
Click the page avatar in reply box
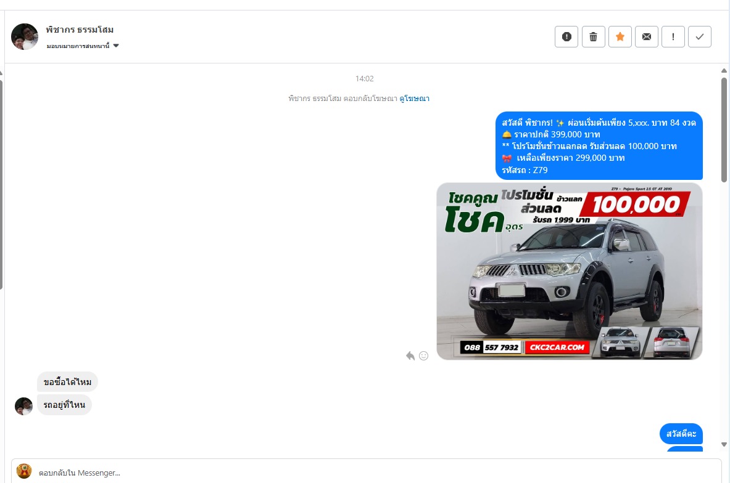(x=24, y=471)
